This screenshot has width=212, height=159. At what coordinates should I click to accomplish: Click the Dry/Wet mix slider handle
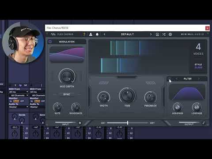point(128,123)
